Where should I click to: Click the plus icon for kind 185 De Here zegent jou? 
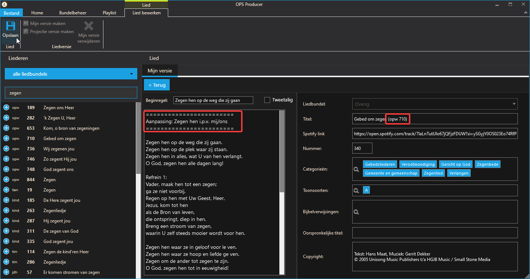pos(6,200)
